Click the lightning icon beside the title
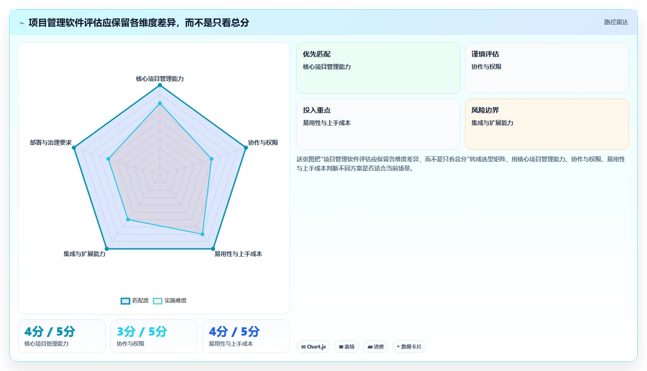This screenshot has height=371, width=647. click(22, 23)
